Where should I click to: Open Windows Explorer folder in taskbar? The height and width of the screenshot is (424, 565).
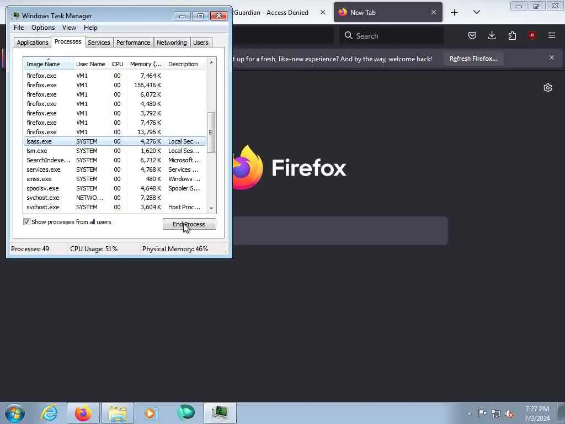tap(118, 413)
